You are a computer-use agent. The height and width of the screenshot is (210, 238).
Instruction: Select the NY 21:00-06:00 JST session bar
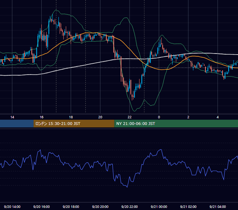pos(176,124)
